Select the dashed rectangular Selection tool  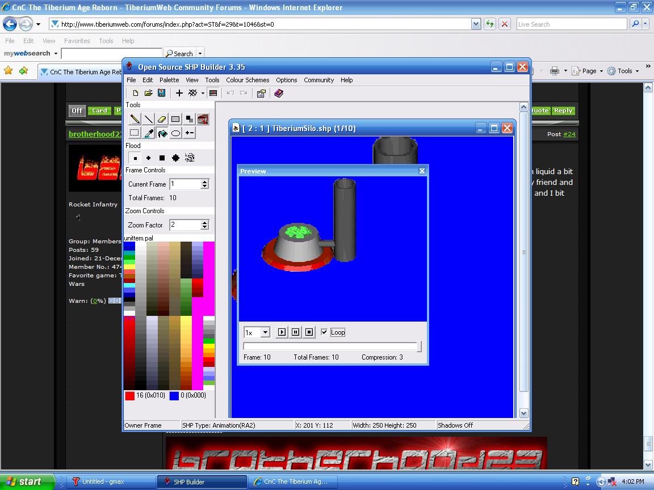(x=135, y=133)
